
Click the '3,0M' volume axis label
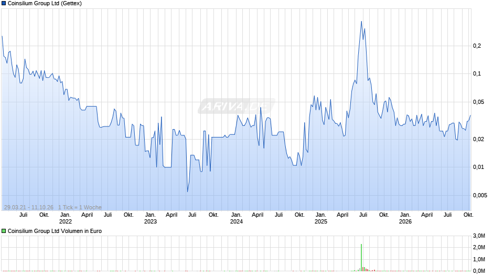[x=479, y=236]
